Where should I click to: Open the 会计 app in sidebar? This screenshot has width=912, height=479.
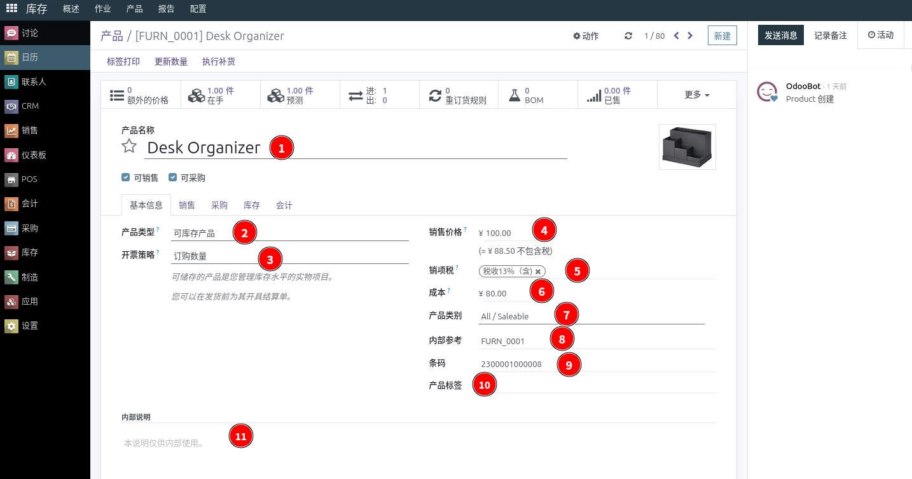45,204
